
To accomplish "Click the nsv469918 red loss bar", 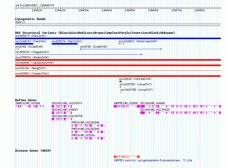I will coord(118,65).
